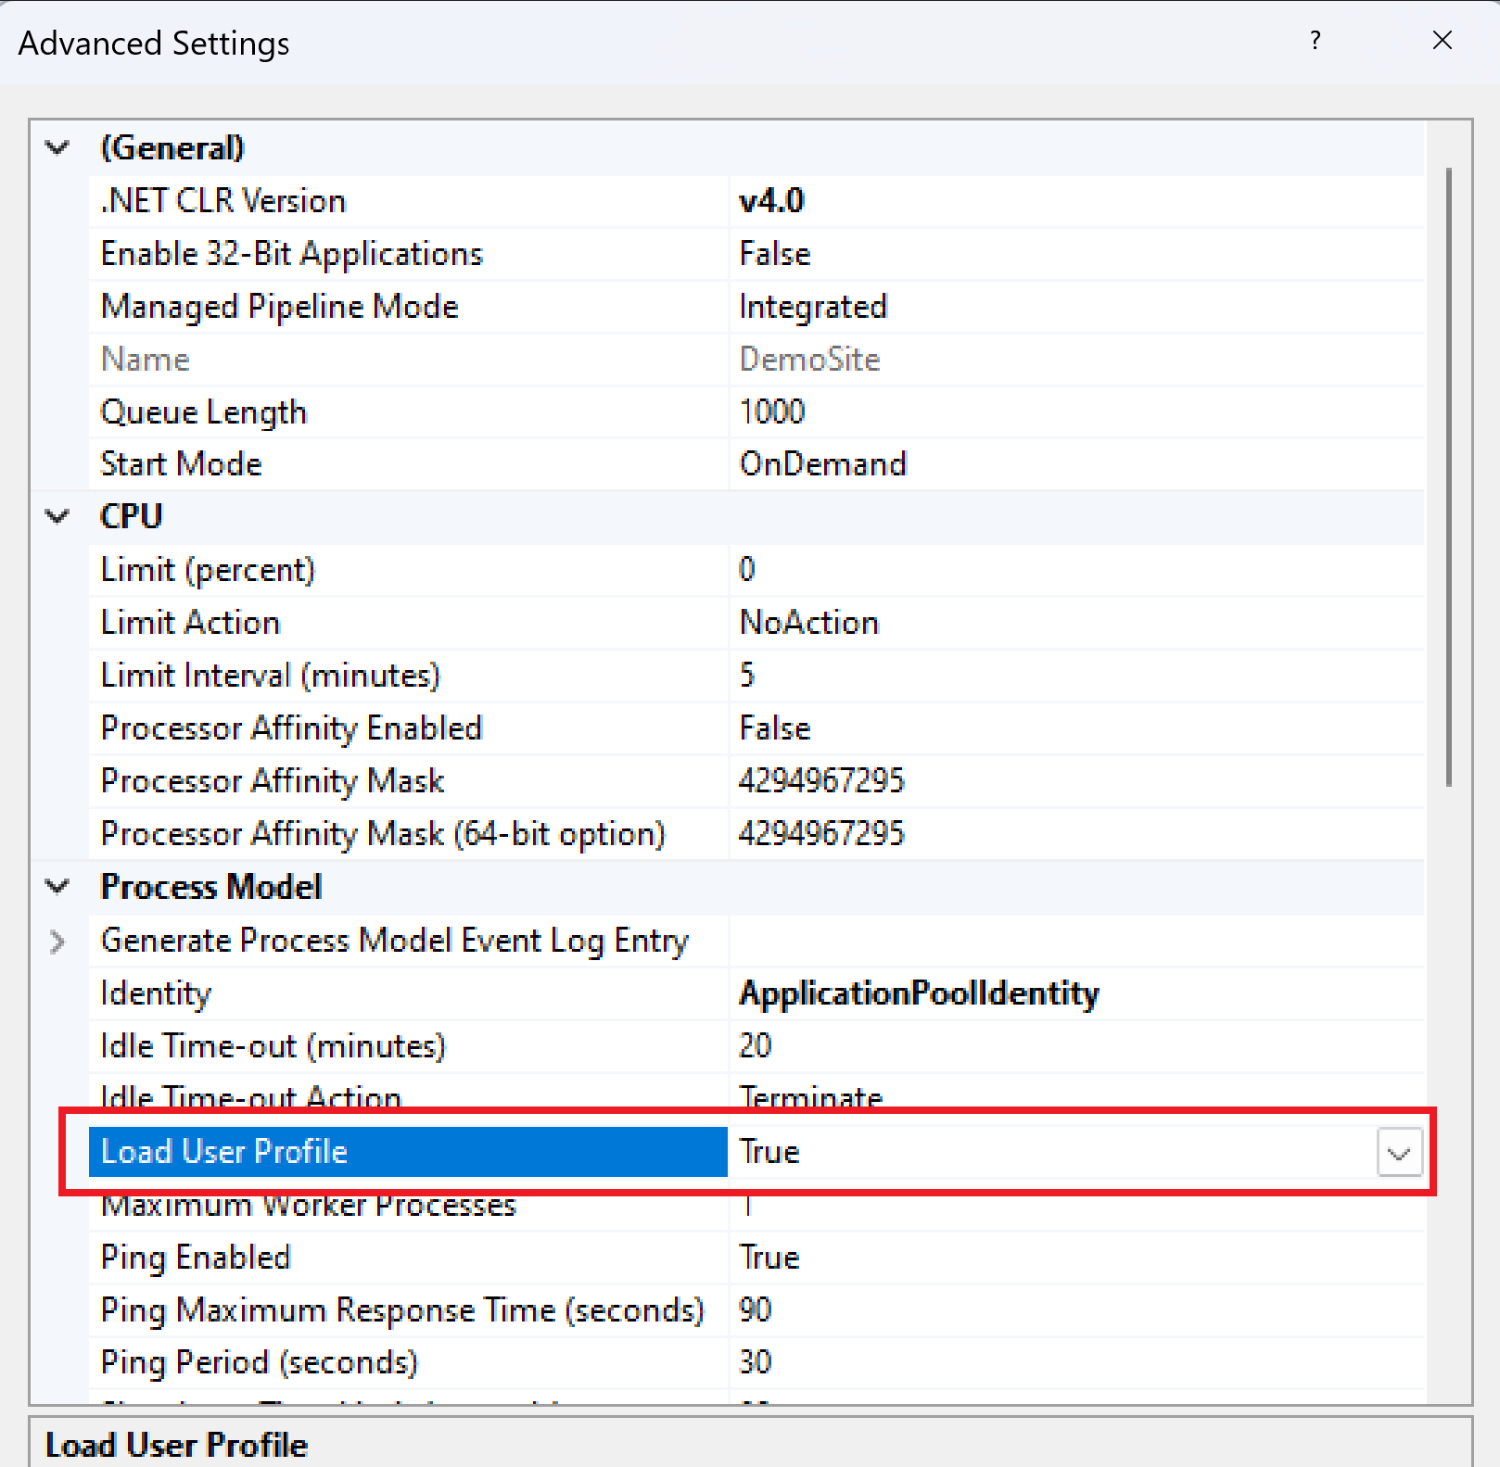Collapse the (General) section chevron
Image resolution: width=1500 pixels, height=1467 pixels.
57,147
